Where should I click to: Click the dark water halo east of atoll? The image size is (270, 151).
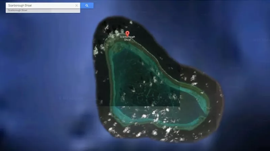pyautogui.click(x=216, y=91)
